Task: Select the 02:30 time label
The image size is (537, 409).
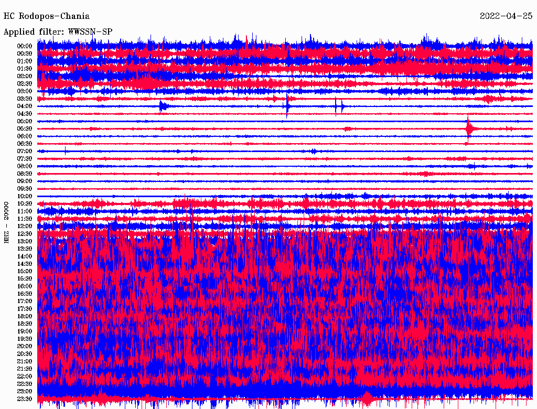Action: (x=25, y=83)
